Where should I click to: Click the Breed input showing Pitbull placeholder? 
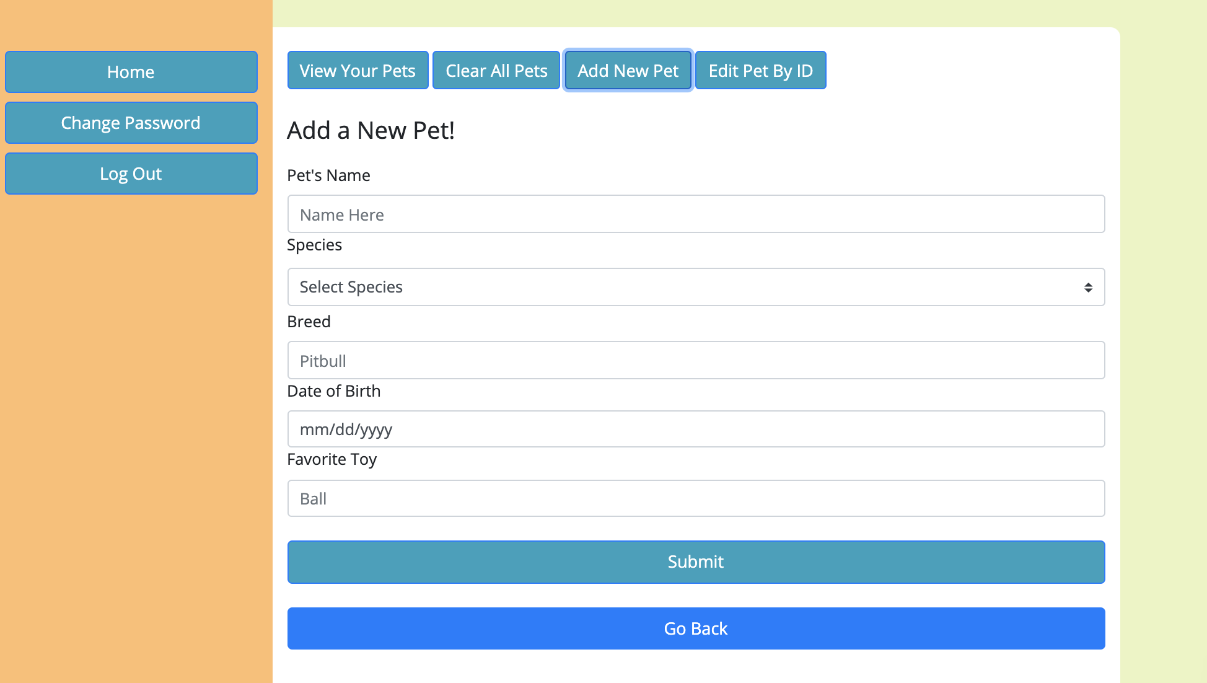(695, 360)
